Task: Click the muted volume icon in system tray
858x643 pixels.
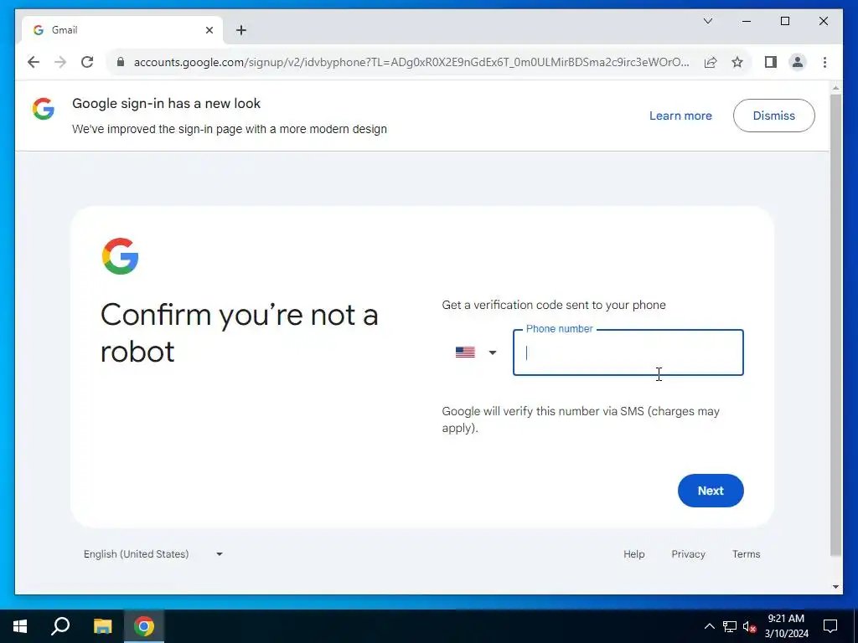Action: (x=749, y=626)
